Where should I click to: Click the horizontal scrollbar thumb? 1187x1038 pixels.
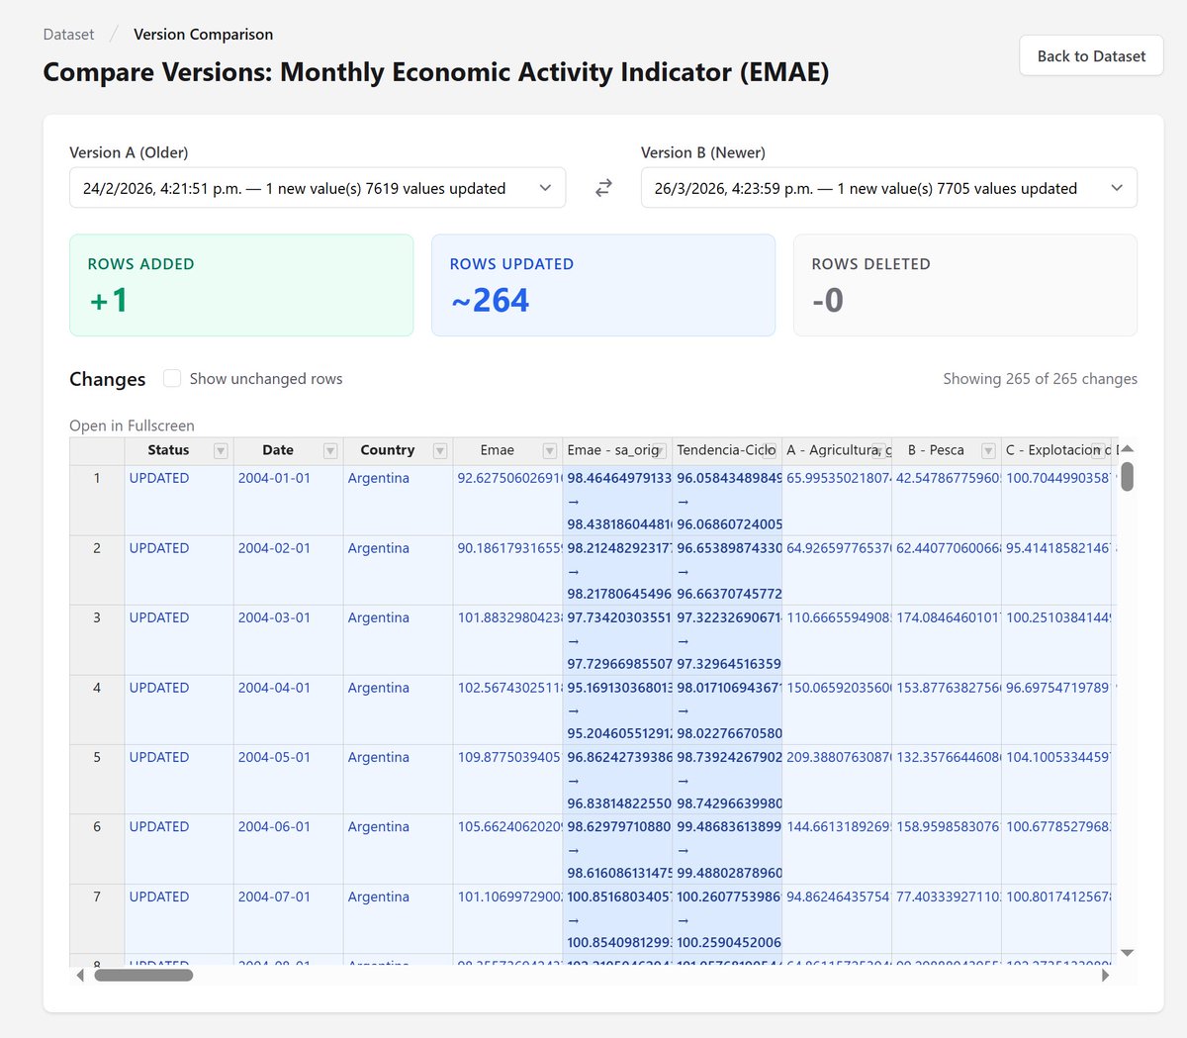[143, 976]
